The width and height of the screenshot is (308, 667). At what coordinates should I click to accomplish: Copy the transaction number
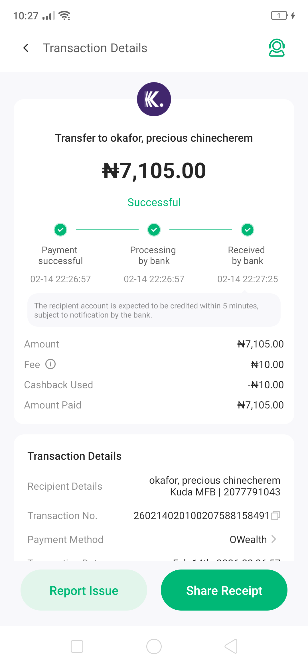point(275,515)
